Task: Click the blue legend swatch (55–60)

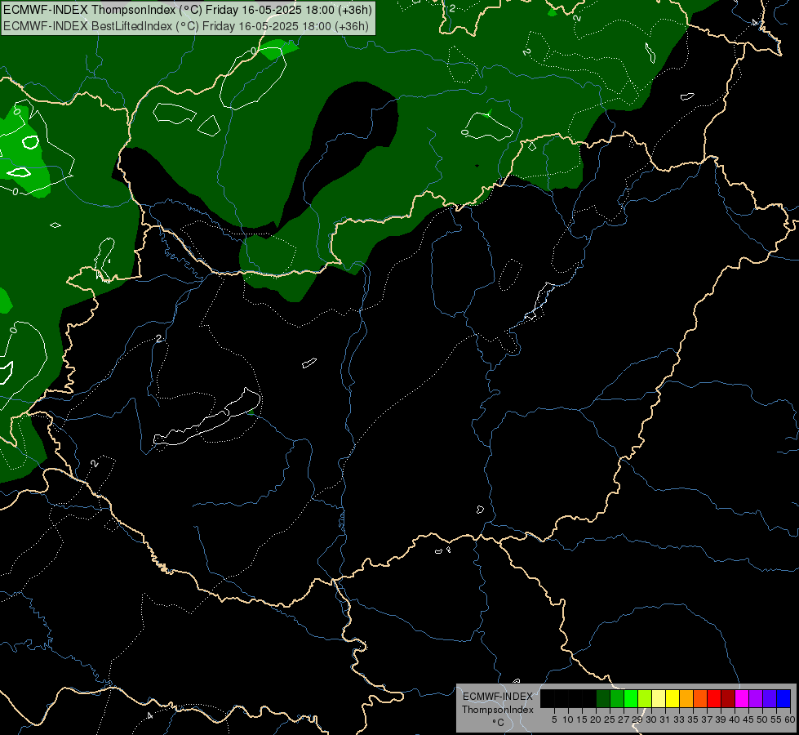Action: [x=783, y=698]
